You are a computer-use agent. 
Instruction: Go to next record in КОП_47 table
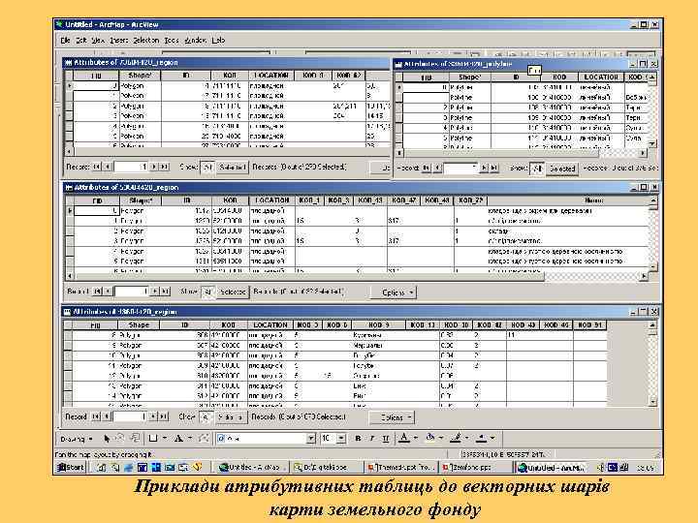(154, 292)
